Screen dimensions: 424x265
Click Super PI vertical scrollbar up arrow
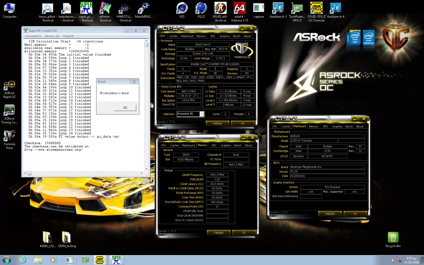click(x=146, y=41)
